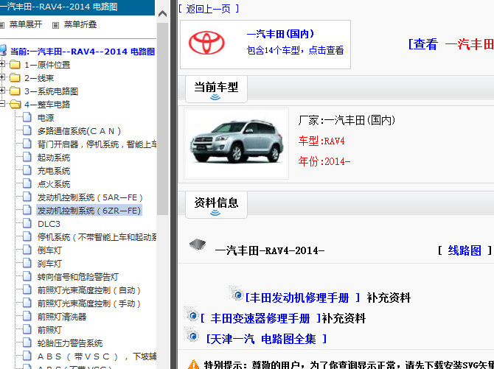Image resolution: width=494 pixels, height=369 pixels.
Task: Expand the 2一线束 folder
Action: coord(2,77)
